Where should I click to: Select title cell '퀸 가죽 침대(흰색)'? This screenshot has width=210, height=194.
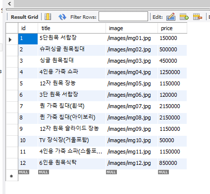(x=72, y=107)
